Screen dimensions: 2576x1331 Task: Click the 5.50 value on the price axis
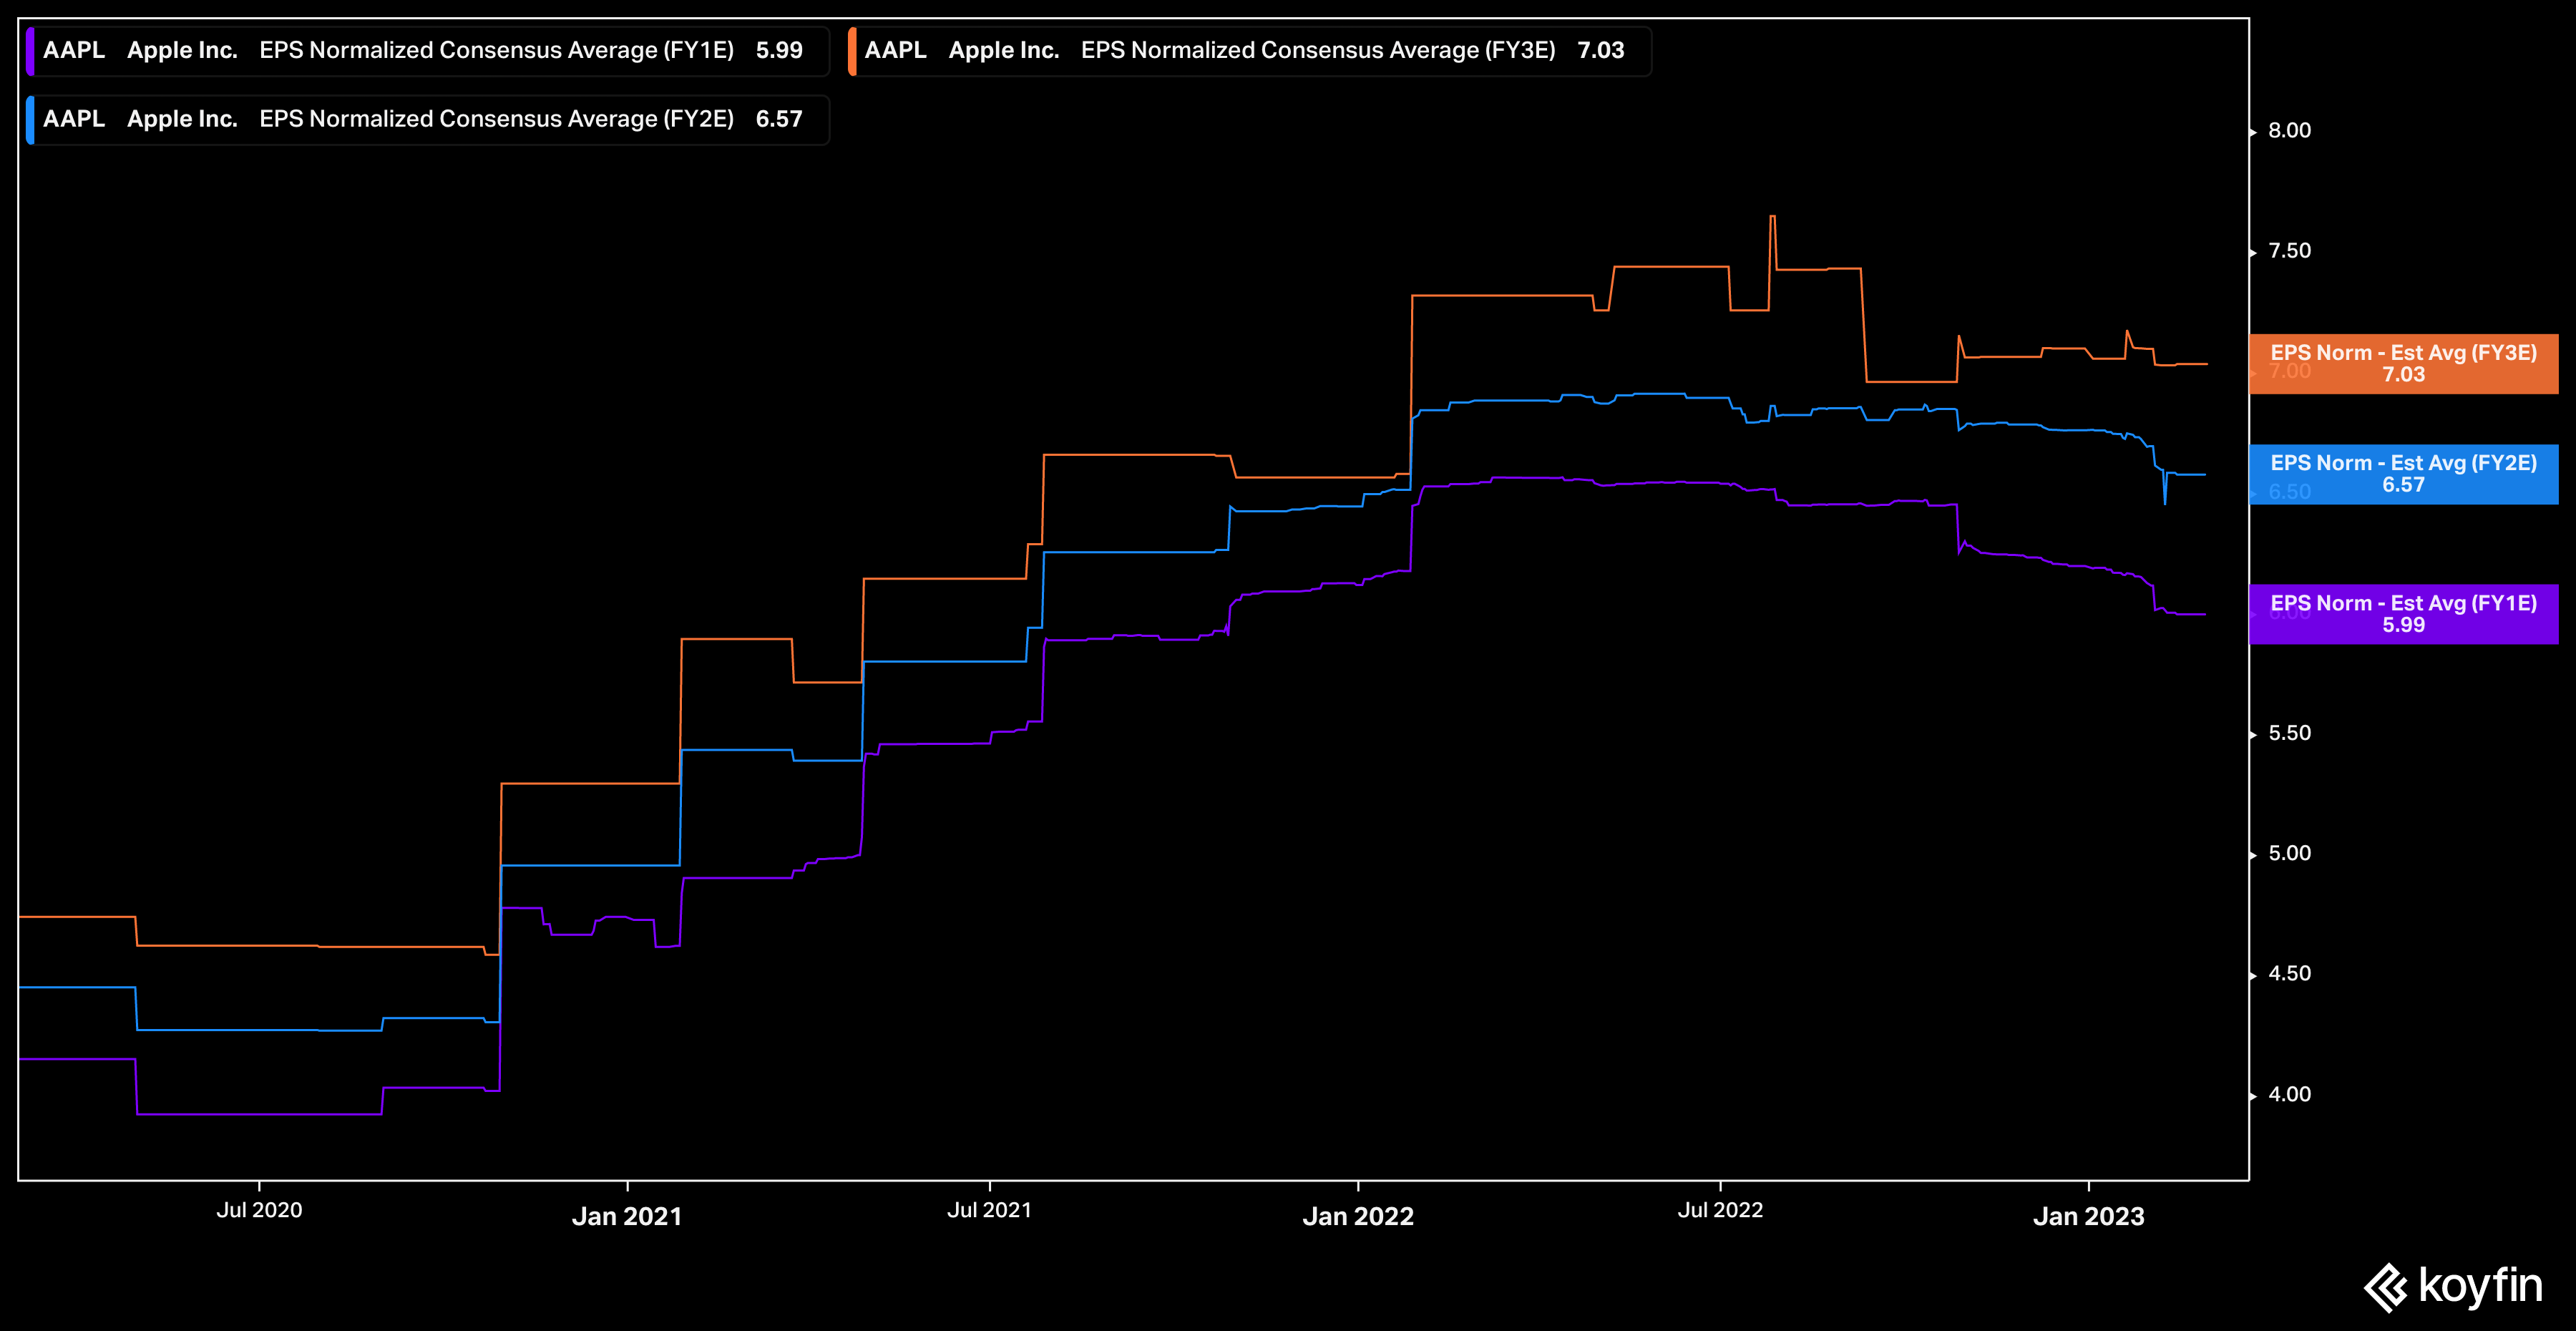pos(2289,733)
